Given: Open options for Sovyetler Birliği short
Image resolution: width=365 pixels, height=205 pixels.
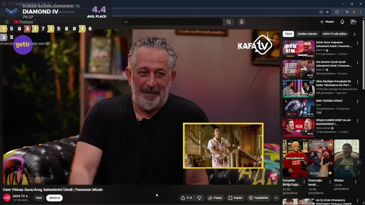Looking at the screenshot, I should coord(304,182).
